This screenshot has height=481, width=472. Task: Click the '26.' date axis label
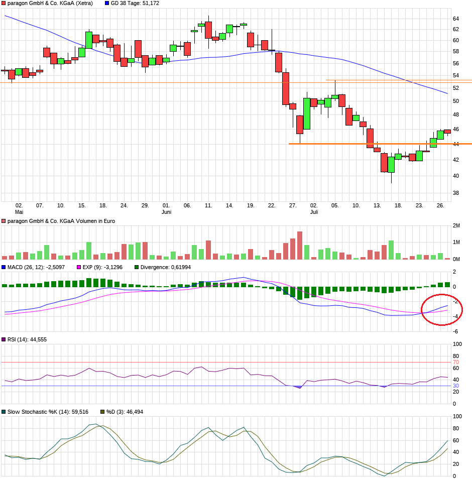[x=440, y=205]
